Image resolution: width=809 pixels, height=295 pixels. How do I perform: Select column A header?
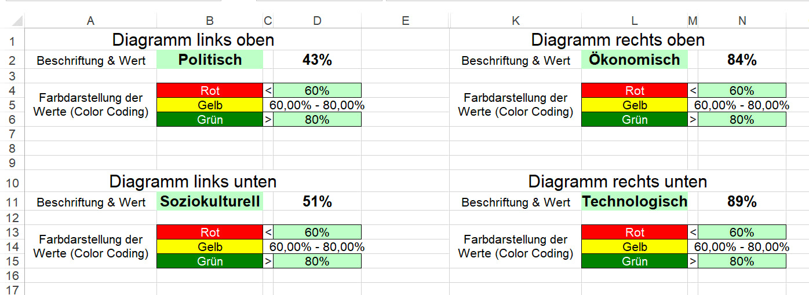90,21
